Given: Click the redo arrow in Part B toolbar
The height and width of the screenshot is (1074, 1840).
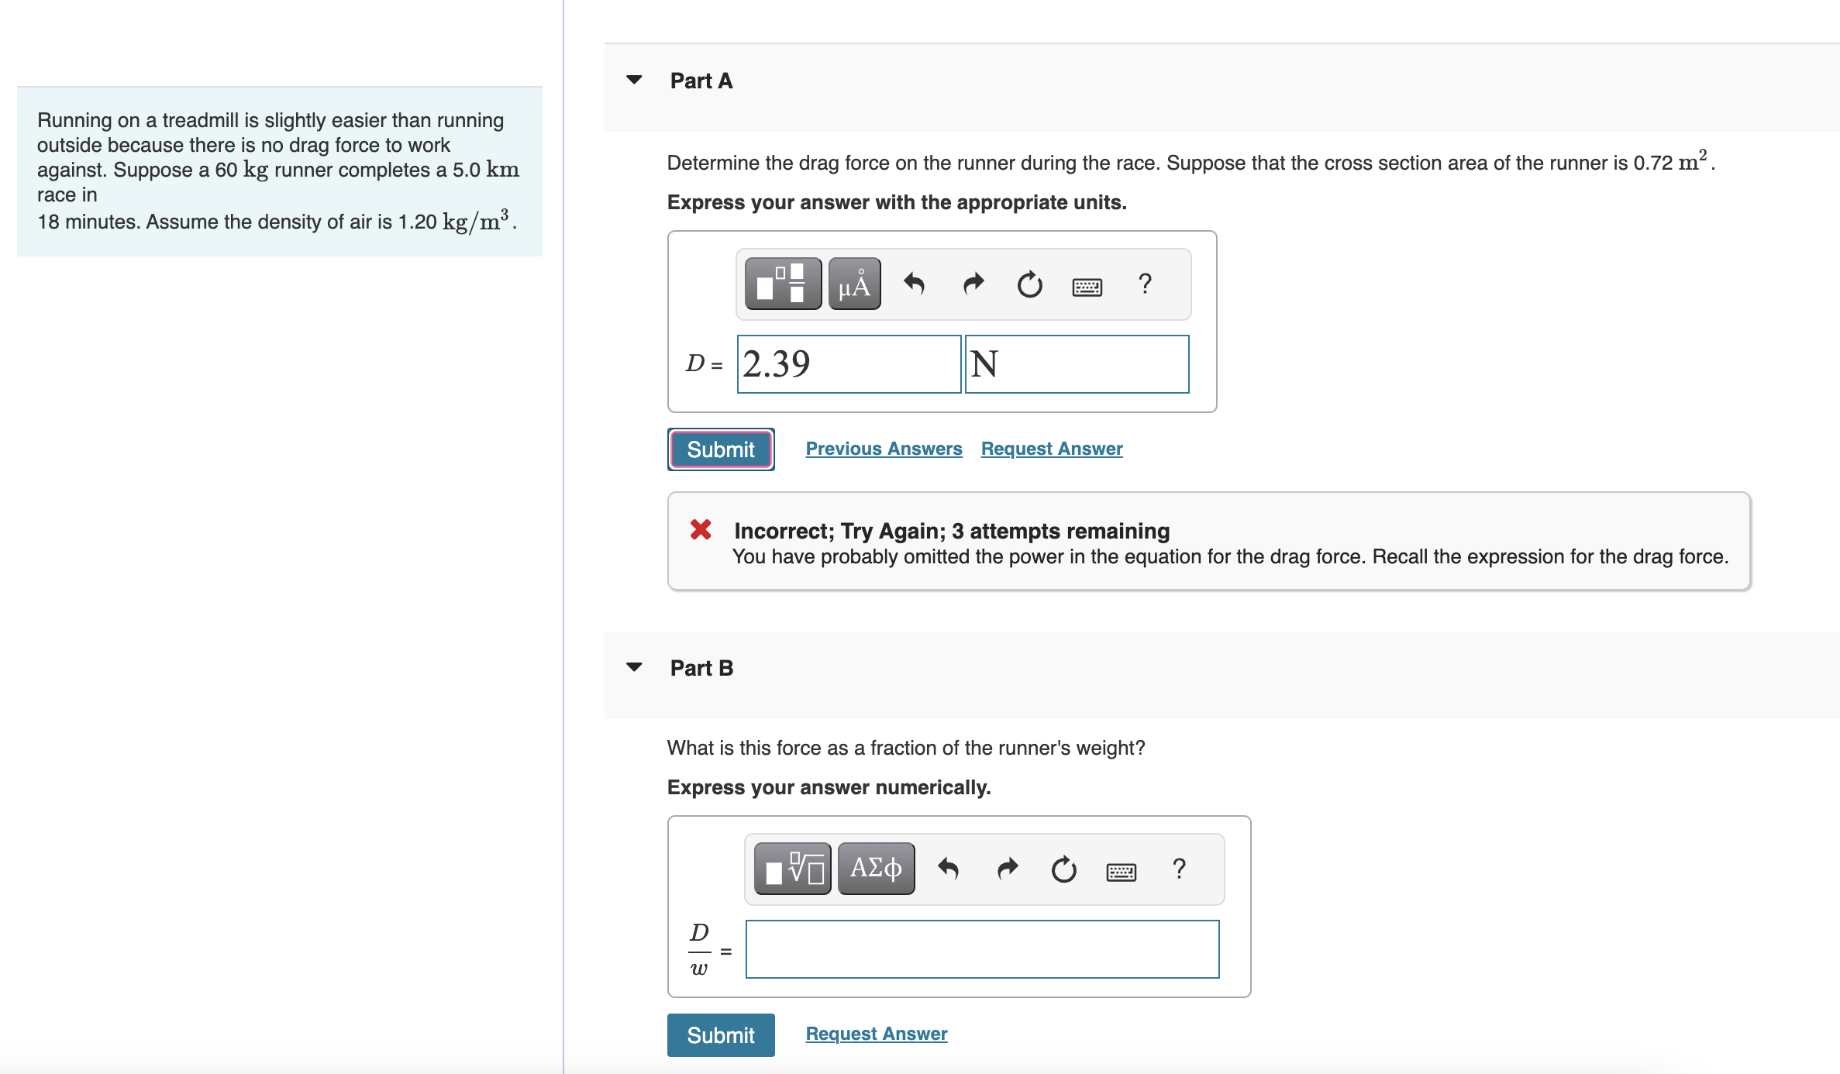Looking at the screenshot, I should pyautogui.click(x=1008, y=869).
